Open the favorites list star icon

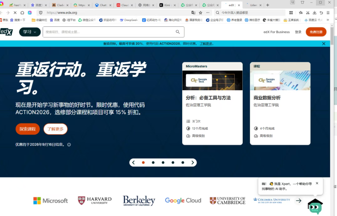point(300,13)
